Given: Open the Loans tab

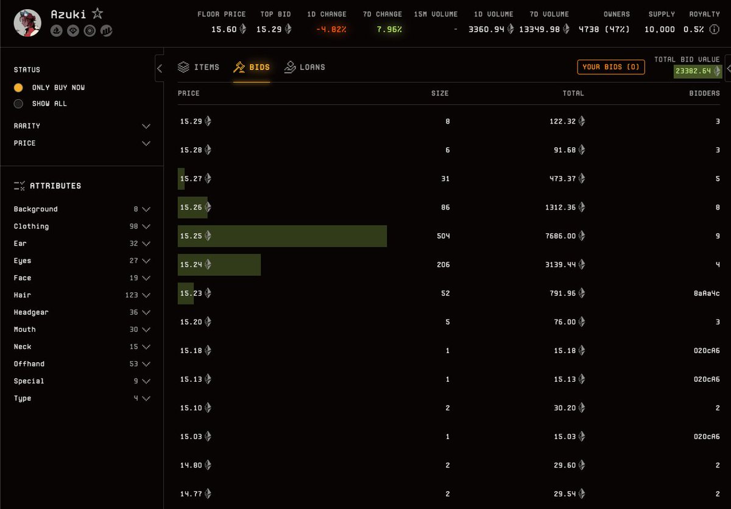Looking at the screenshot, I should (x=305, y=67).
